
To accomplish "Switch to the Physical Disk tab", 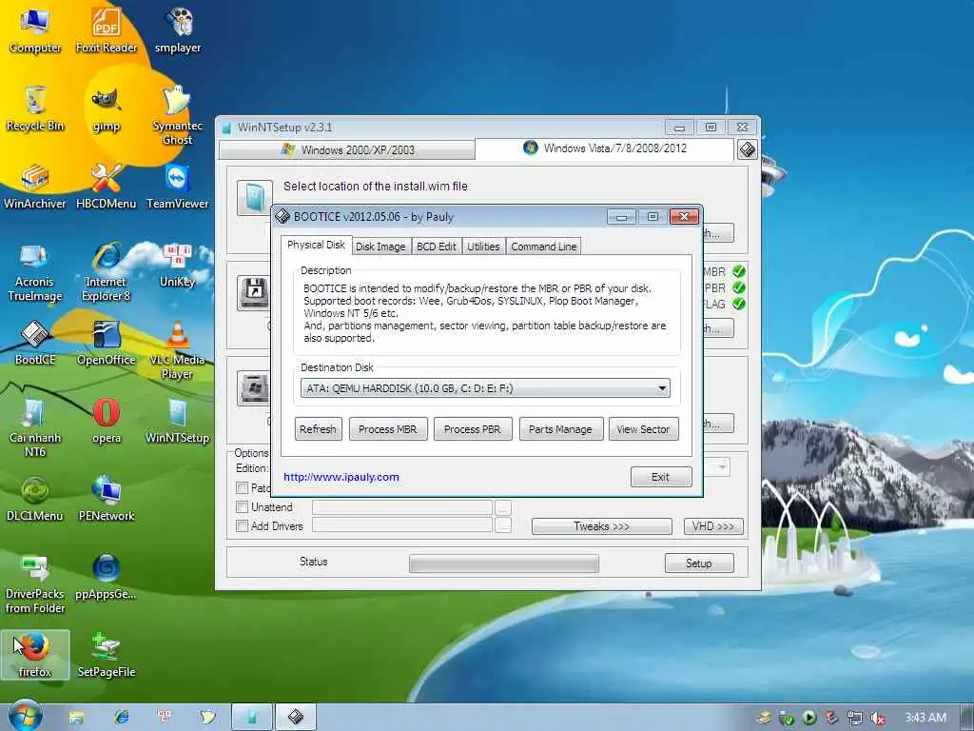I will (x=316, y=245).
